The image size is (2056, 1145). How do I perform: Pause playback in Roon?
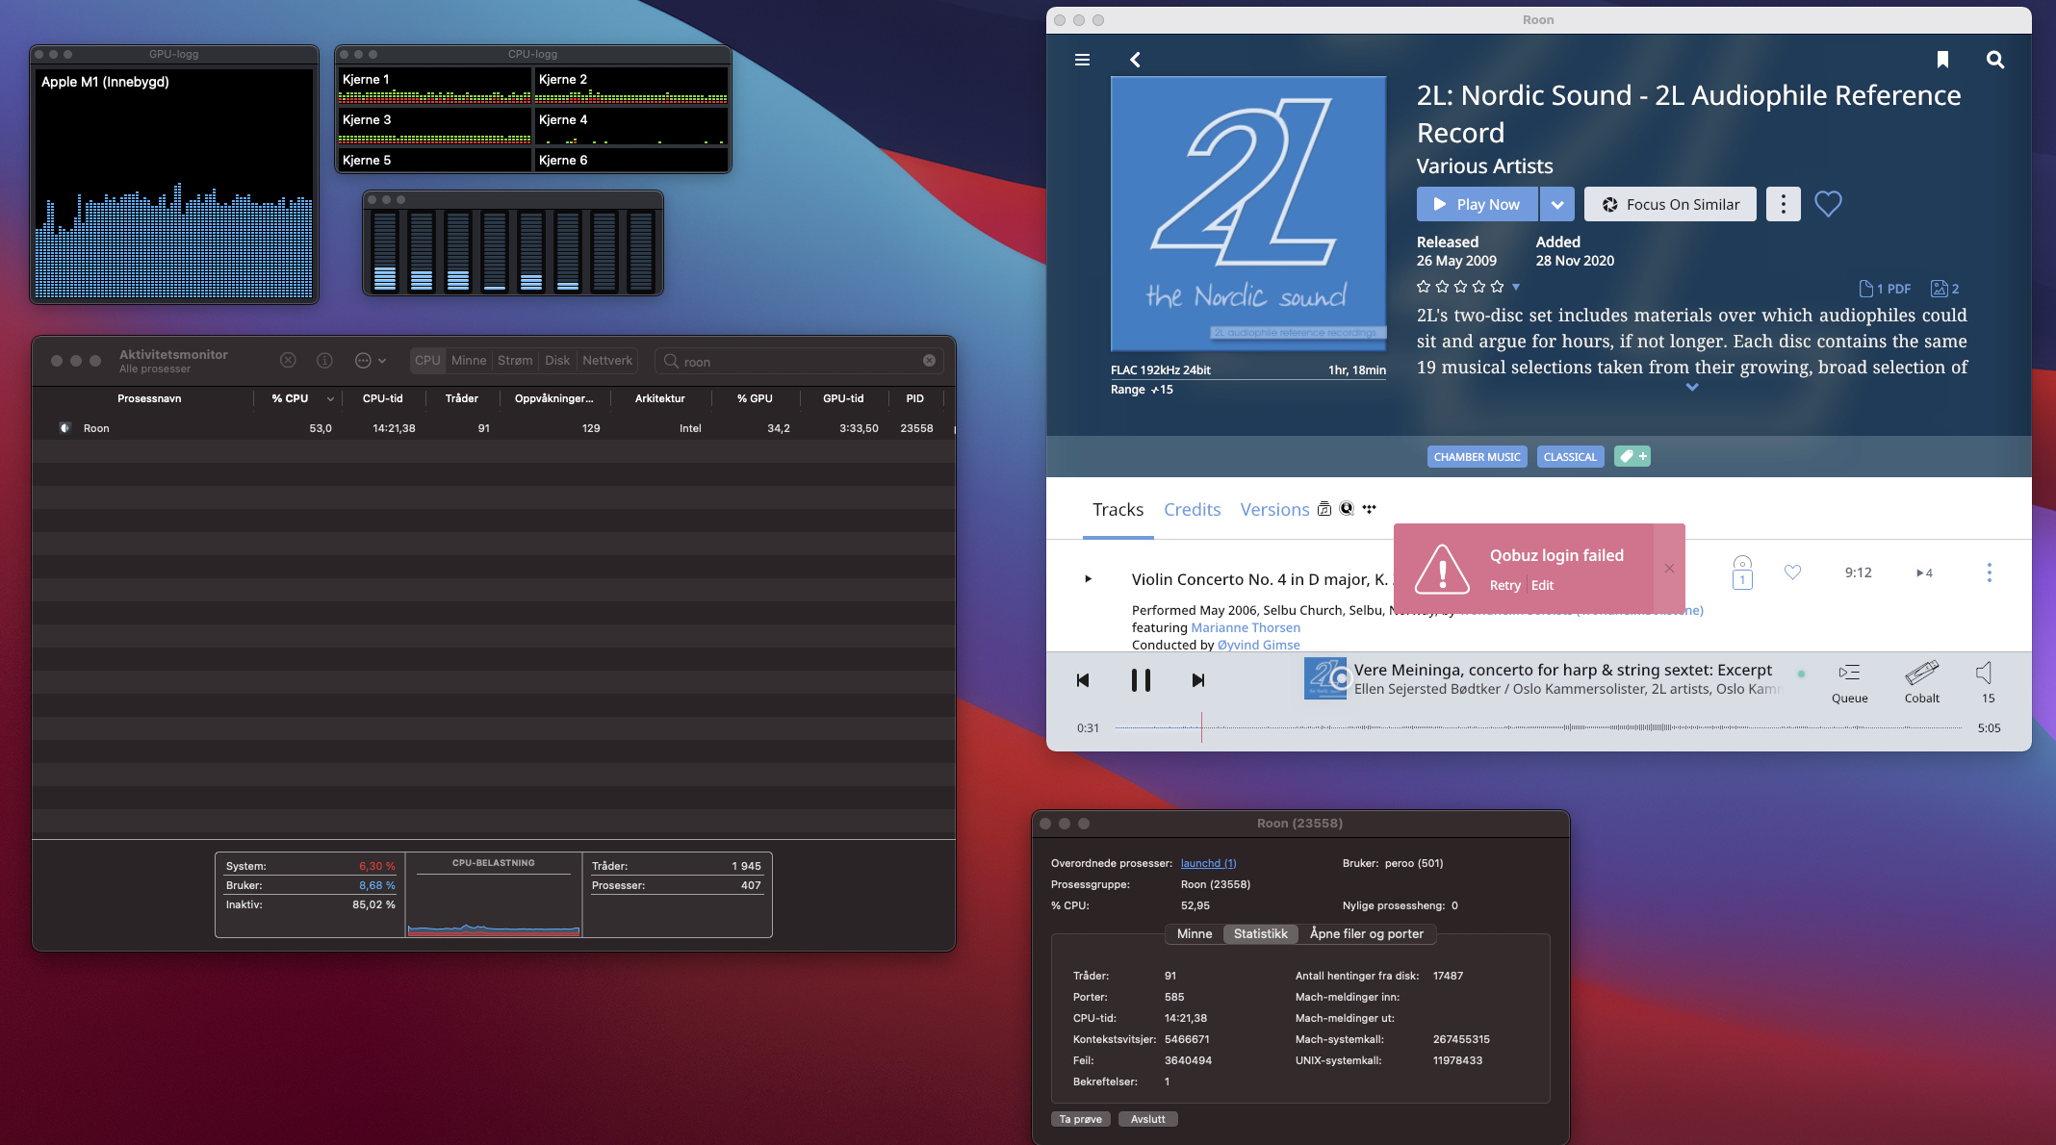click(1141, 680)
